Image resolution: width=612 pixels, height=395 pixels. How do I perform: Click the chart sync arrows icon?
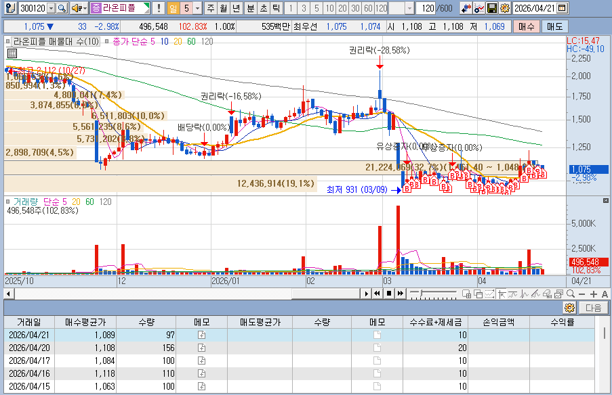point(466,8)
